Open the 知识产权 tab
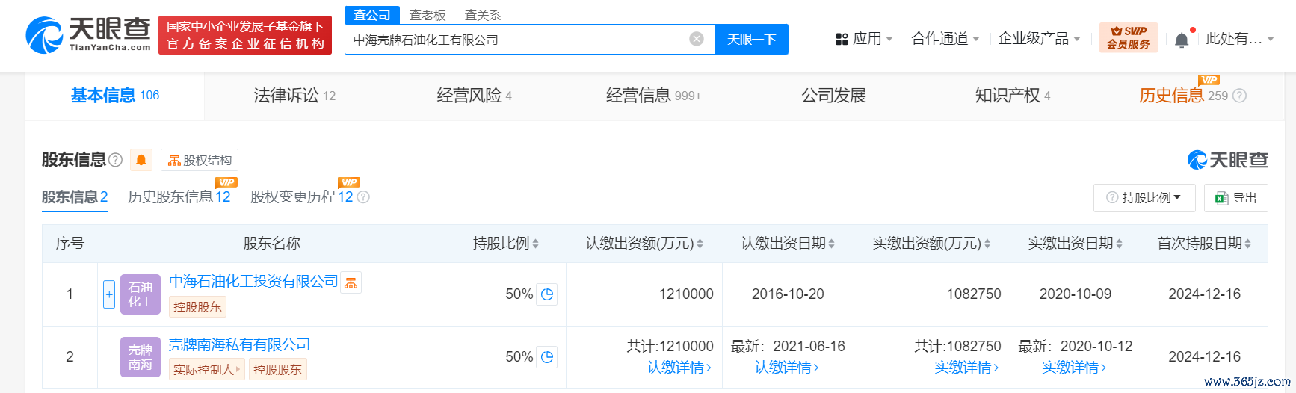Image resolution: width=1296 pixels, height=393 pixels. (x=1013, y=96)
